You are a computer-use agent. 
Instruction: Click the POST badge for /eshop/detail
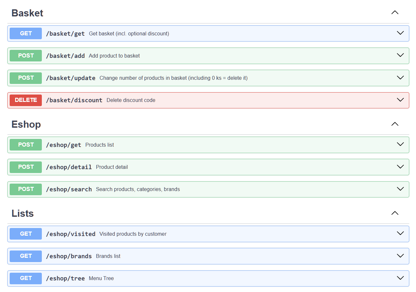(26, 167)
